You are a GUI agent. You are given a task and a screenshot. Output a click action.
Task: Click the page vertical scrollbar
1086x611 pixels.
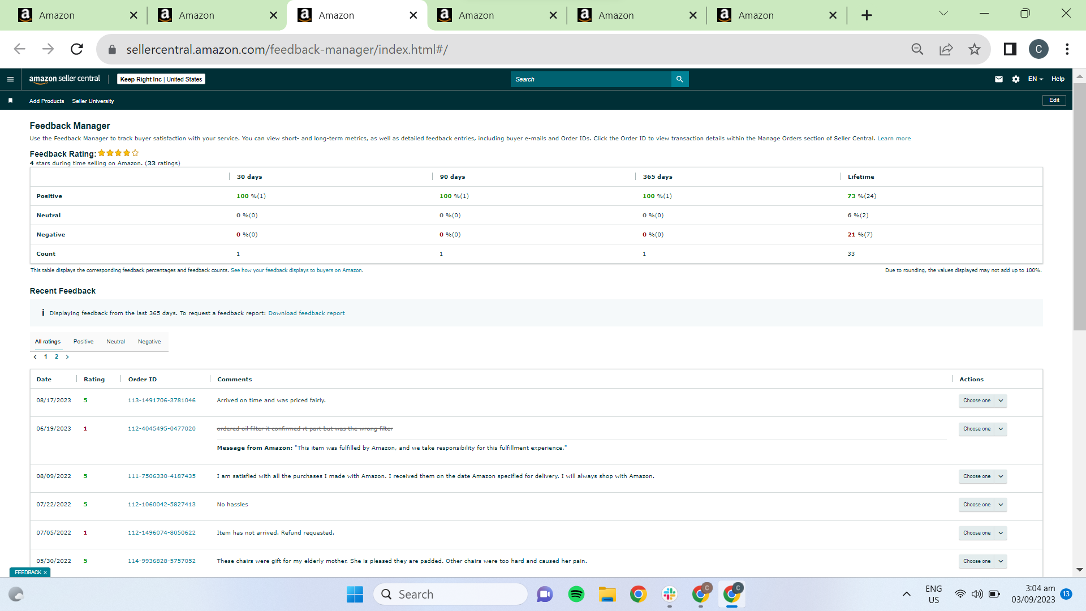click(1080, 206)
